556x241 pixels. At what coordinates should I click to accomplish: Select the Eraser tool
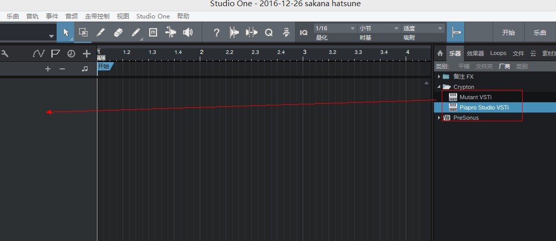click(118, 32)
